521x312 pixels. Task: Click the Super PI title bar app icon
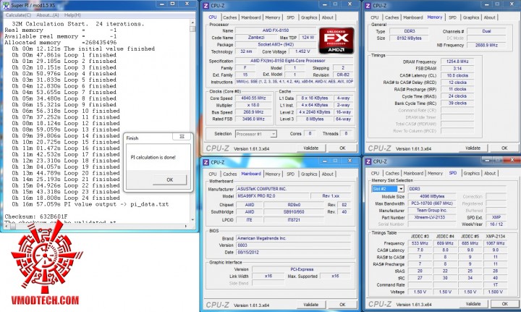click(6, 5)
